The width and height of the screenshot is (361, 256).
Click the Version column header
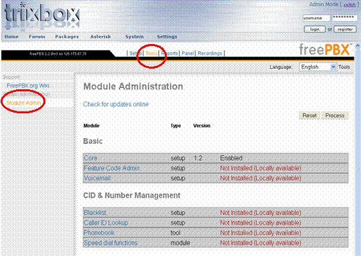click(202, 125)
